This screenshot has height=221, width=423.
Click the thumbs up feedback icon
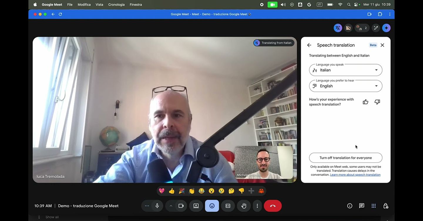365,102
